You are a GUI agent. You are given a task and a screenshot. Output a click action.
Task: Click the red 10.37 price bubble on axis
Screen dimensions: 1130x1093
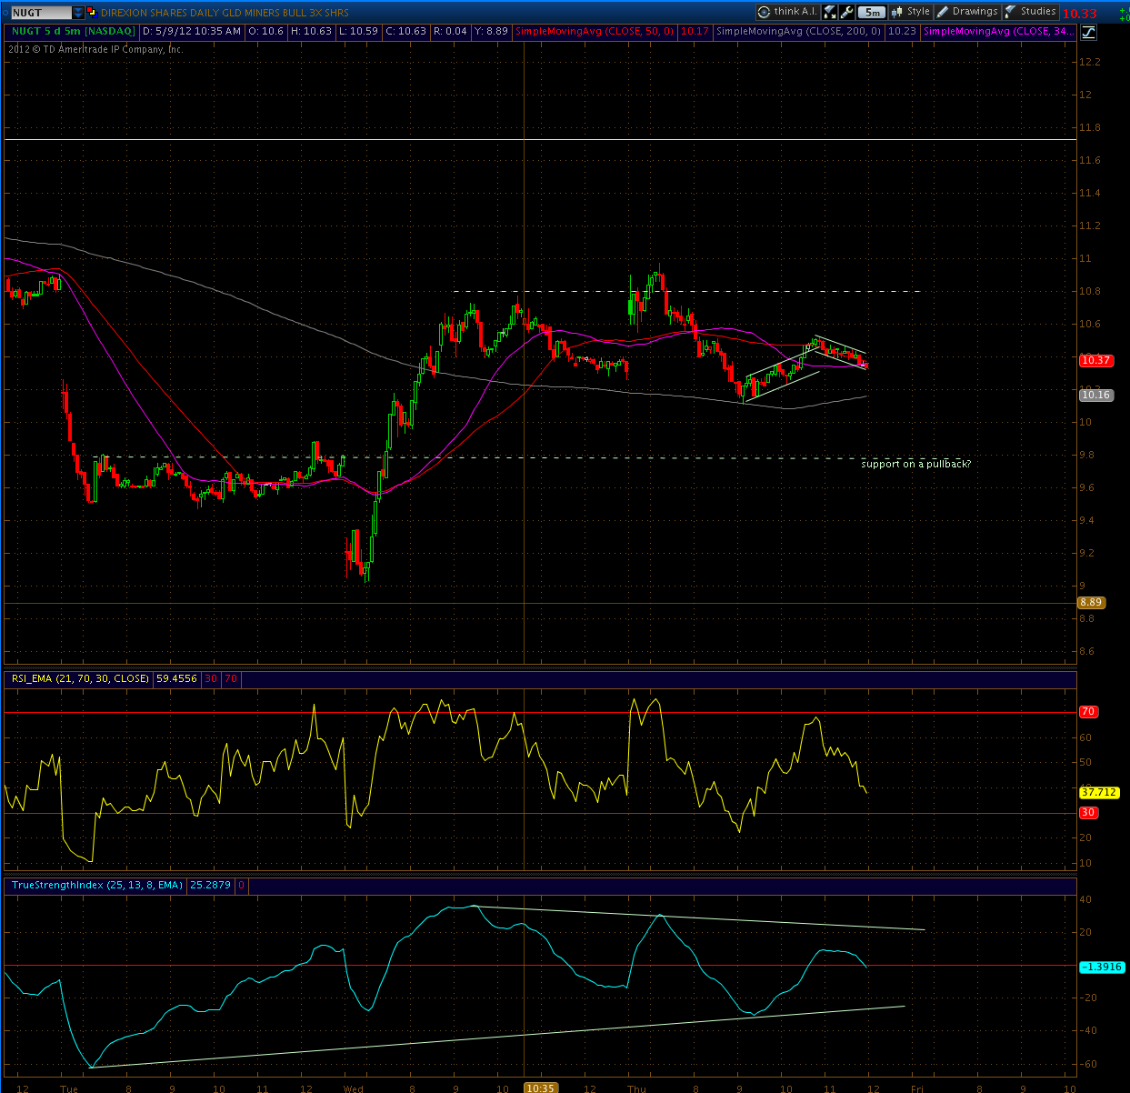pyautogui.click(x=1095, y=360)
